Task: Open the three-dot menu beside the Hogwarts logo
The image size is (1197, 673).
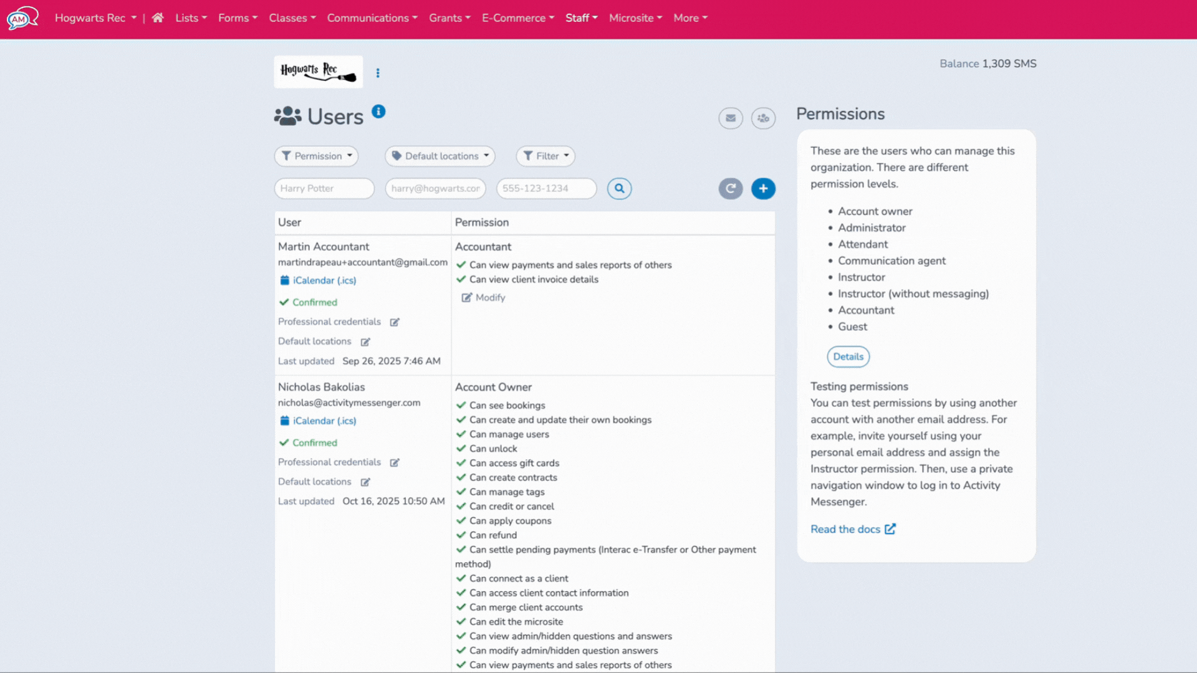Action: coord(378,73)
